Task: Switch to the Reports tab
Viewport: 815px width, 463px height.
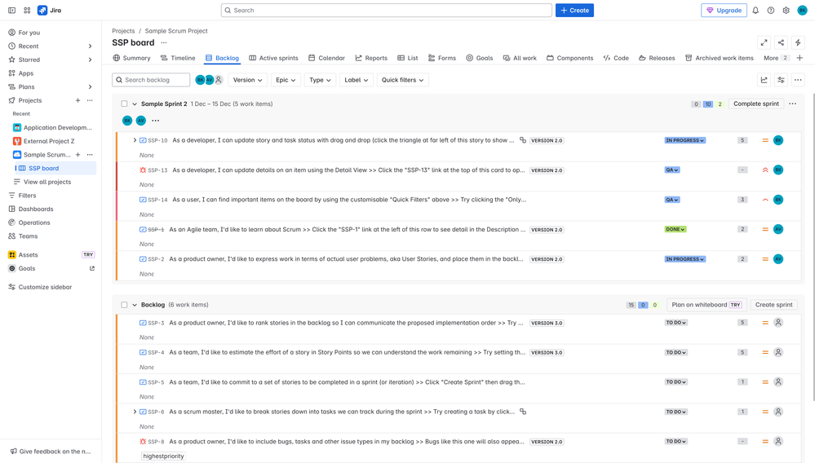Action: [x=371, y=58]
